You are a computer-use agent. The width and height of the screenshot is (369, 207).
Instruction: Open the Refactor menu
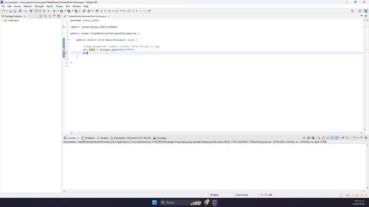point(28,6)
